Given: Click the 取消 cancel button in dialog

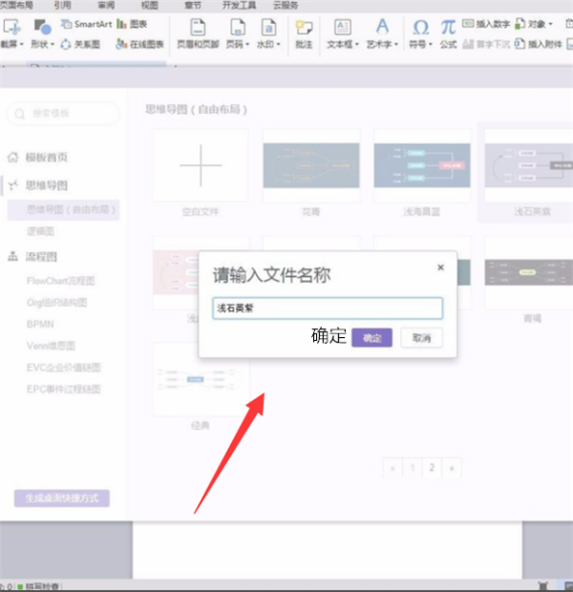Looking at the screenshot, I should (x=421, y=337).
